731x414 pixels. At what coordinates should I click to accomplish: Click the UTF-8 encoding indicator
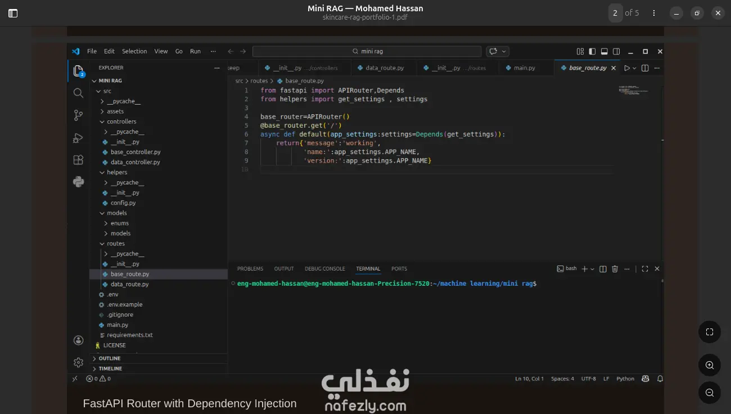(589, 379)
